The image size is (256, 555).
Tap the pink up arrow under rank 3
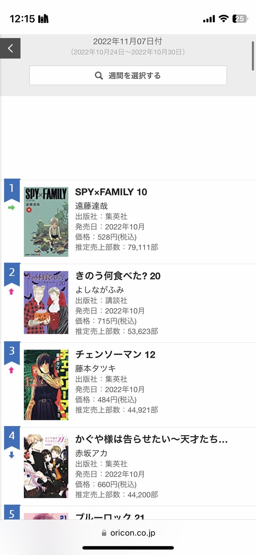coord(11,370)
